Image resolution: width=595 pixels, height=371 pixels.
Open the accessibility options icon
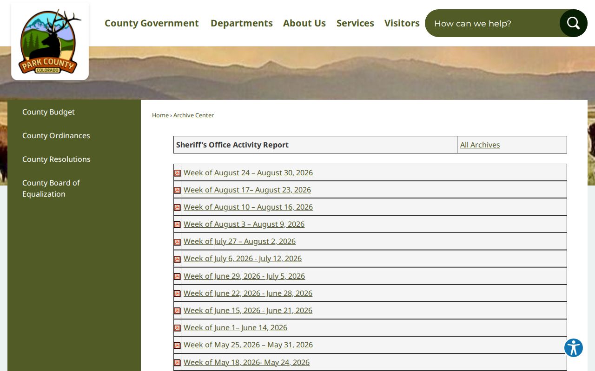click(x=574, y=348)
